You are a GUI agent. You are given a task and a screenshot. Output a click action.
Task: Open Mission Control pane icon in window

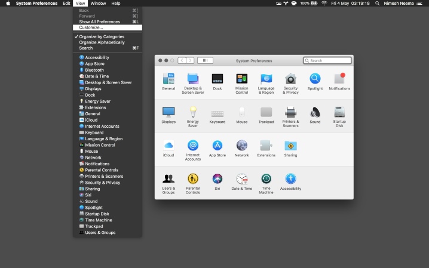click(x=241, y=79)
